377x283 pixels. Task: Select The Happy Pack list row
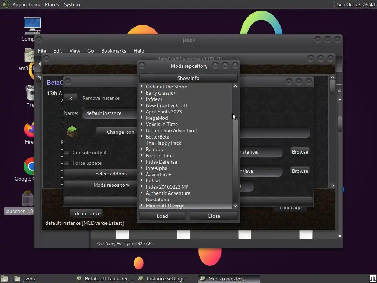click(x=186, y=143)
